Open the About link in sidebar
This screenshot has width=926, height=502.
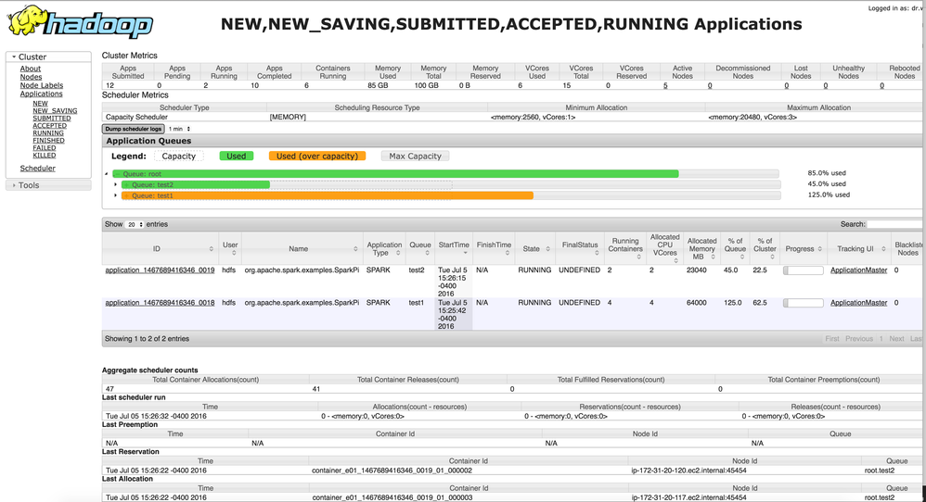(x=30, y=69)
